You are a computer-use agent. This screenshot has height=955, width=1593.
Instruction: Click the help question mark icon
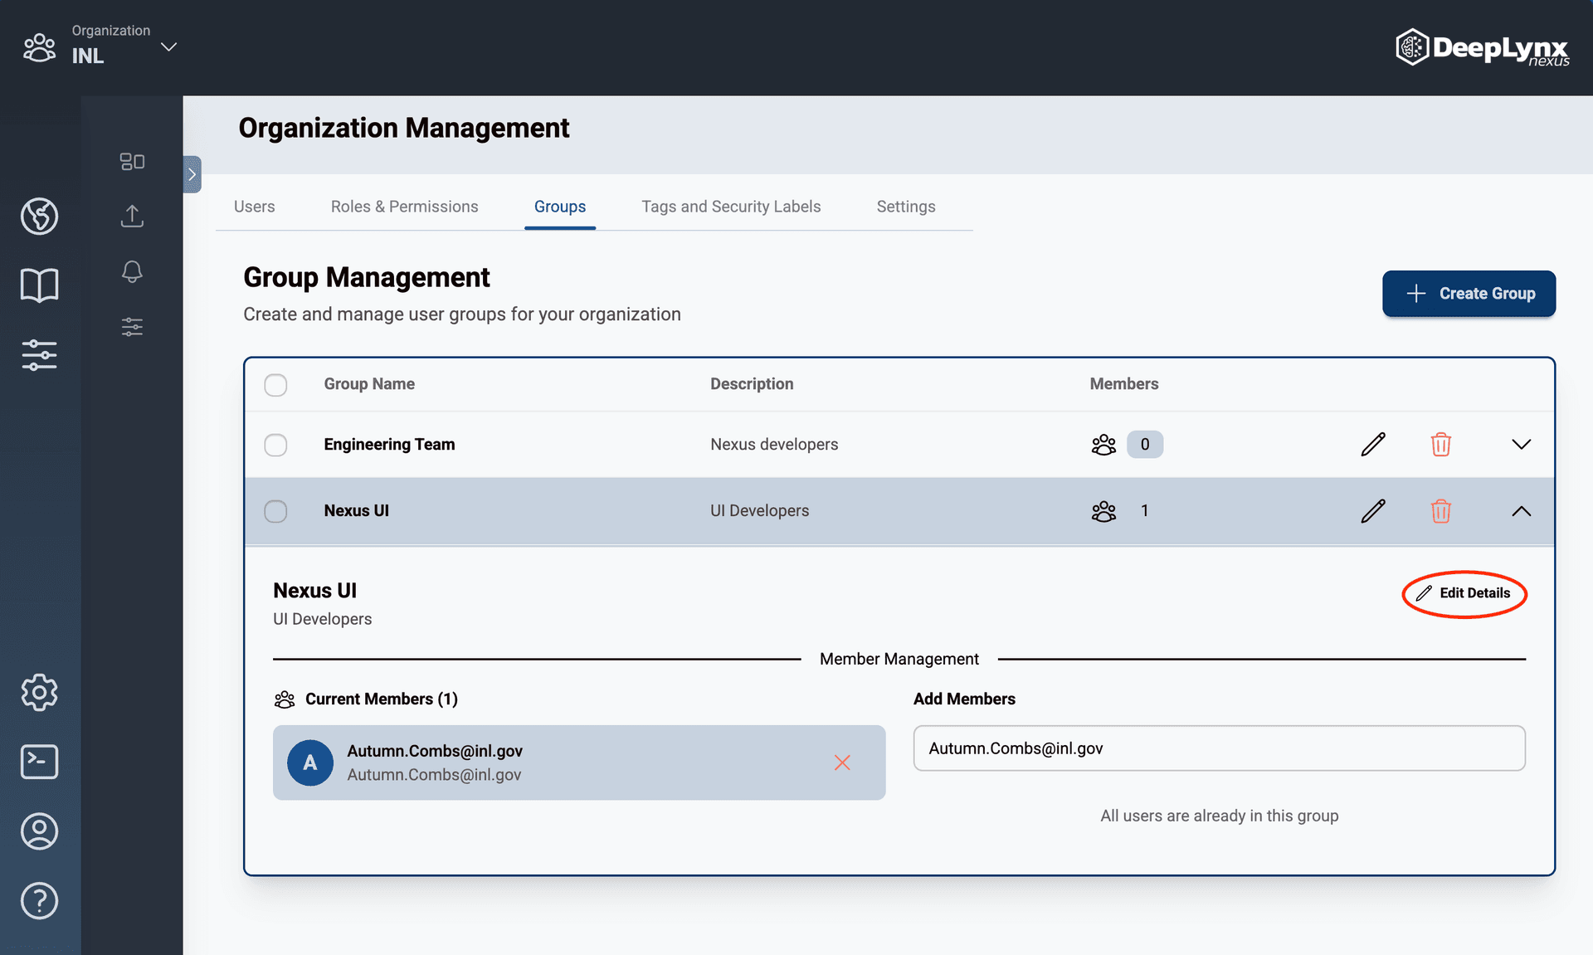[39, 901]
